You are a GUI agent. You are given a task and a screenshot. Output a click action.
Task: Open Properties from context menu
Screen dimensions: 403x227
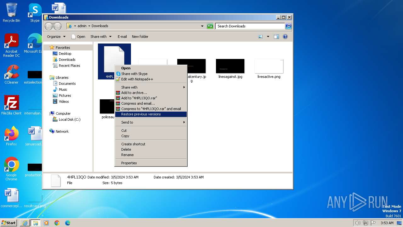pyautogui.click(x=151, y=163)
